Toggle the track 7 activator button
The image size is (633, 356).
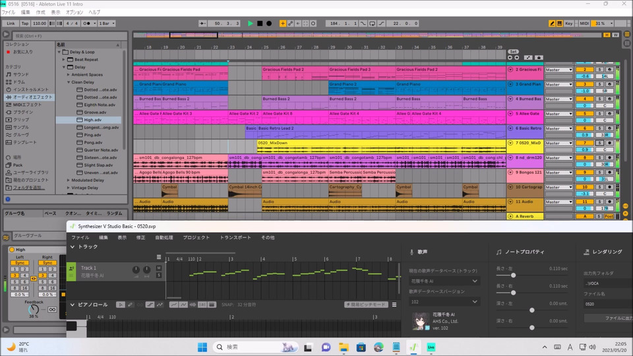(584, 143)
